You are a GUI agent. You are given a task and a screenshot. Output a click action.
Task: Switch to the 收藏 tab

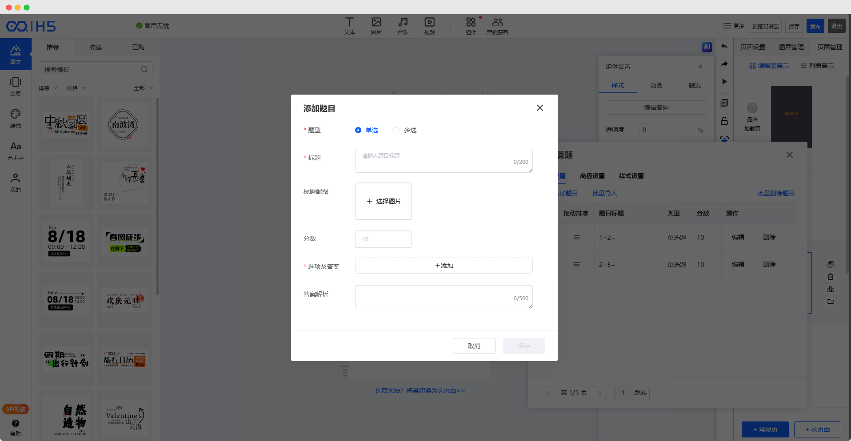96,47
